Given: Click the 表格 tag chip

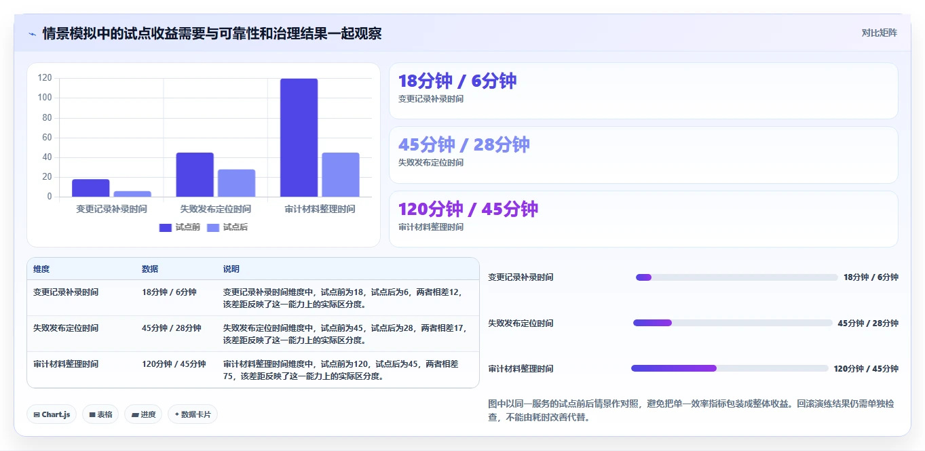Looking at the screenshot, I should coord(100,414).
